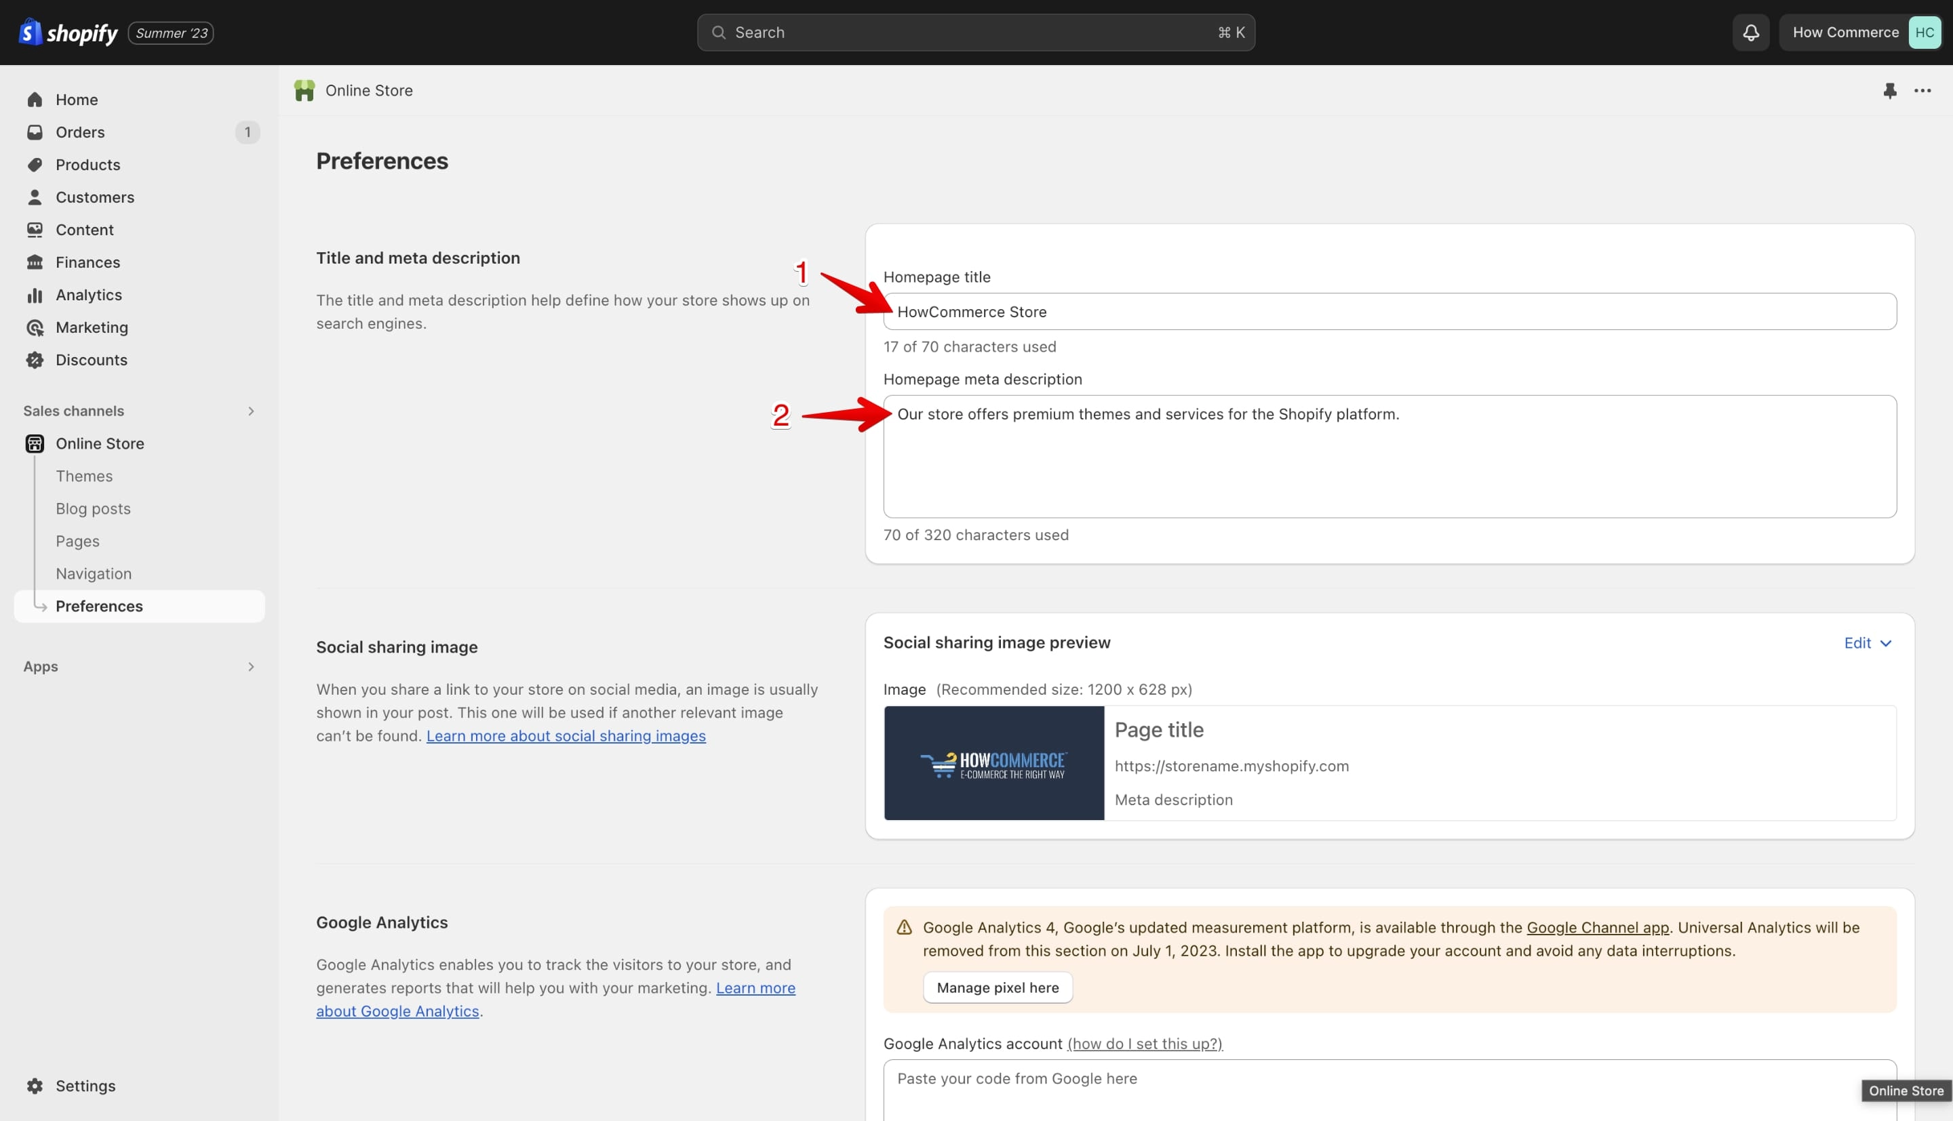Open the Edit dropdown for social sharing image
This screenshot has height=1121, width=1953.
click(x=1868, y=643)
